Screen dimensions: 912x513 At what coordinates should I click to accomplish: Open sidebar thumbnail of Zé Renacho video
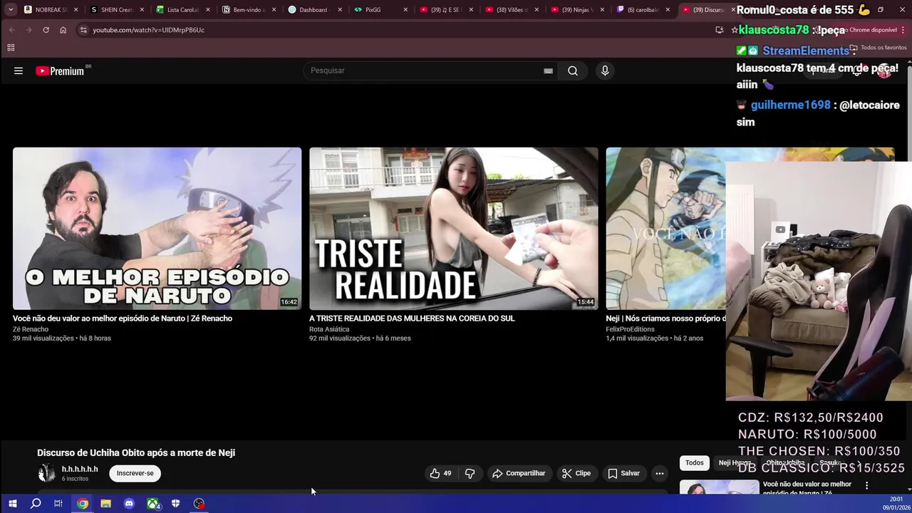click(719, 487)
